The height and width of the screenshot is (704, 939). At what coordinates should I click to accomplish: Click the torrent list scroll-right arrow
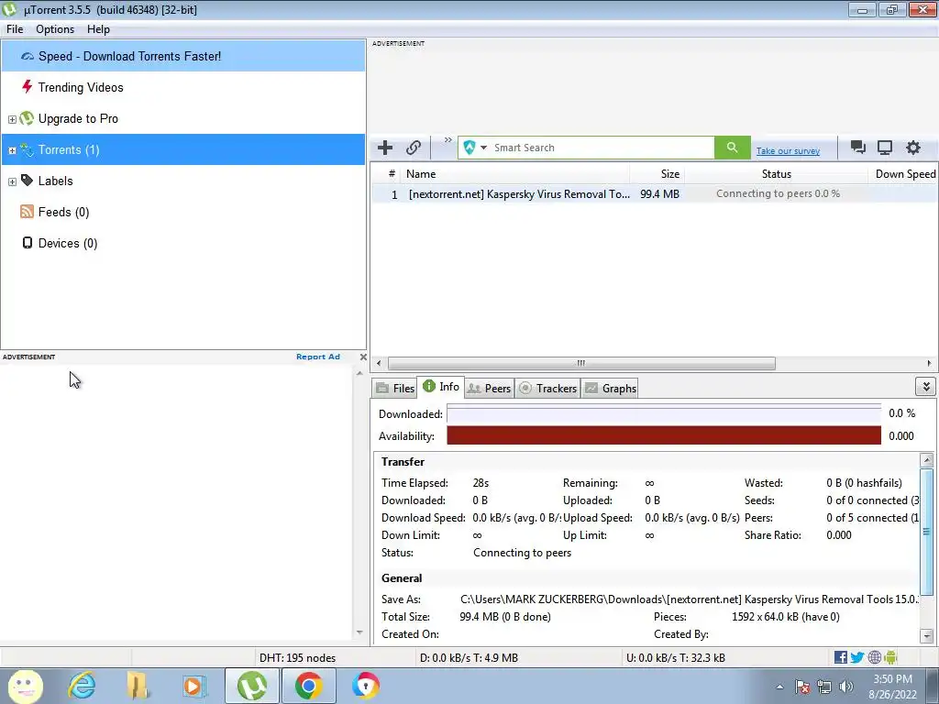click(929, 363)
